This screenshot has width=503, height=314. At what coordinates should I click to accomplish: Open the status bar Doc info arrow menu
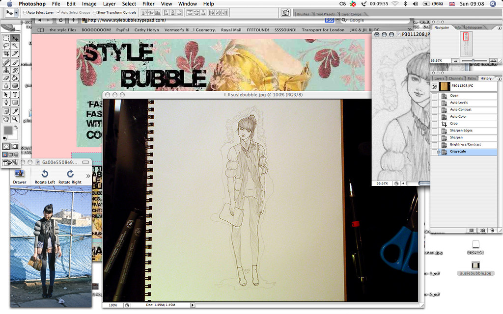[193, 305]
